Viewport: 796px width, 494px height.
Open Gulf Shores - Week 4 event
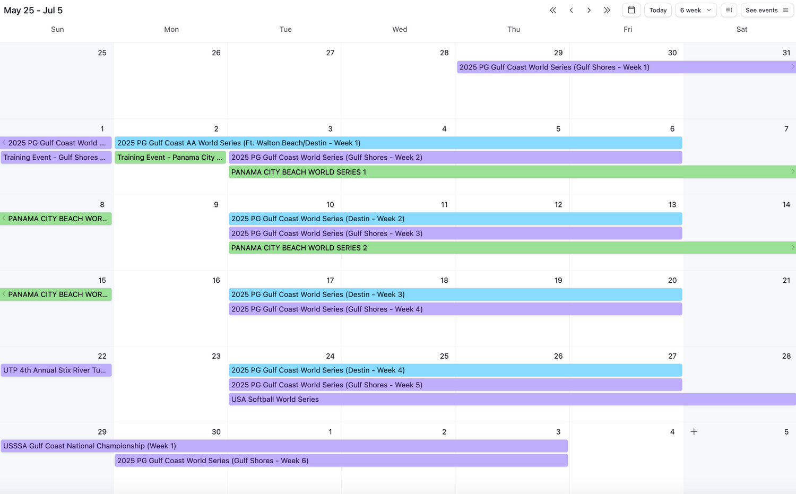pyautogui.click(x=455, y=309)
